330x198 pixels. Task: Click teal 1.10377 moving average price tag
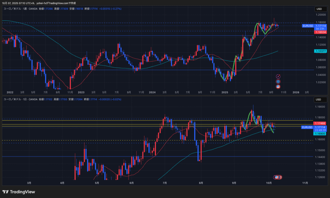pyautogui.click(x=320, y=51)
